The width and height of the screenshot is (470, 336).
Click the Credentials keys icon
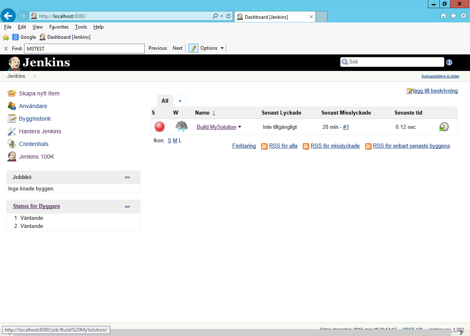click(x=12, y=144)
